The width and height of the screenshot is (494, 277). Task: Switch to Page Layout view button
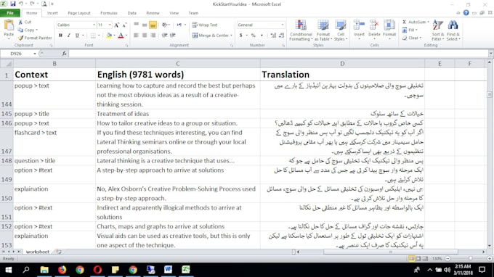tap(418, 258)
